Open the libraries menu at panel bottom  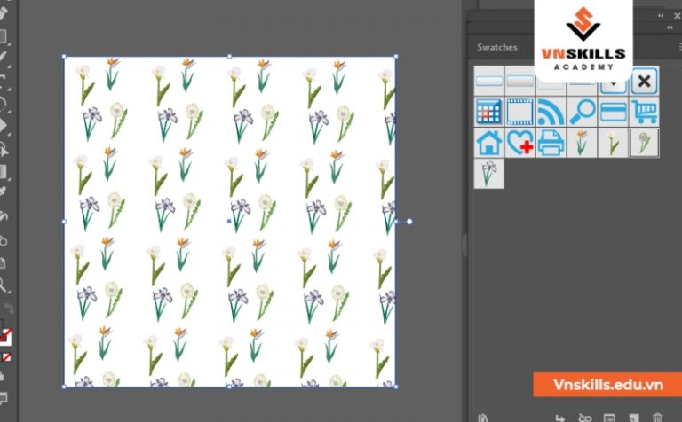[x=483, y=418]
